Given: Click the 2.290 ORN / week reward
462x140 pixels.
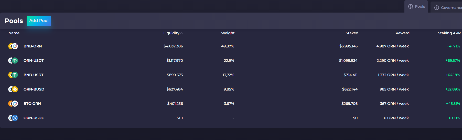Looking at the screenshot, I should [393, 61].
